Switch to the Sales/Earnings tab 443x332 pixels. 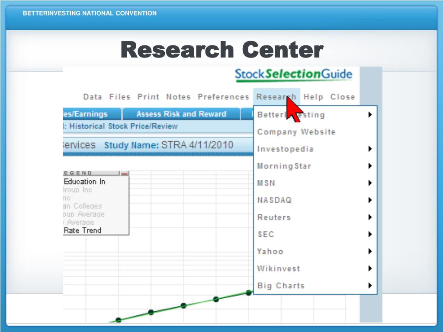tap(92, 114)
